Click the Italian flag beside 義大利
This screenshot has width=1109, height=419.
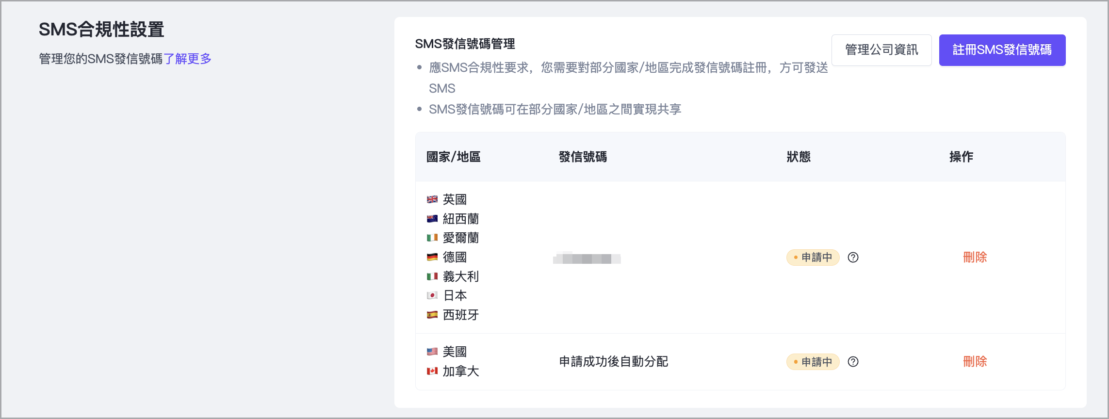click(x=432, y=276)
